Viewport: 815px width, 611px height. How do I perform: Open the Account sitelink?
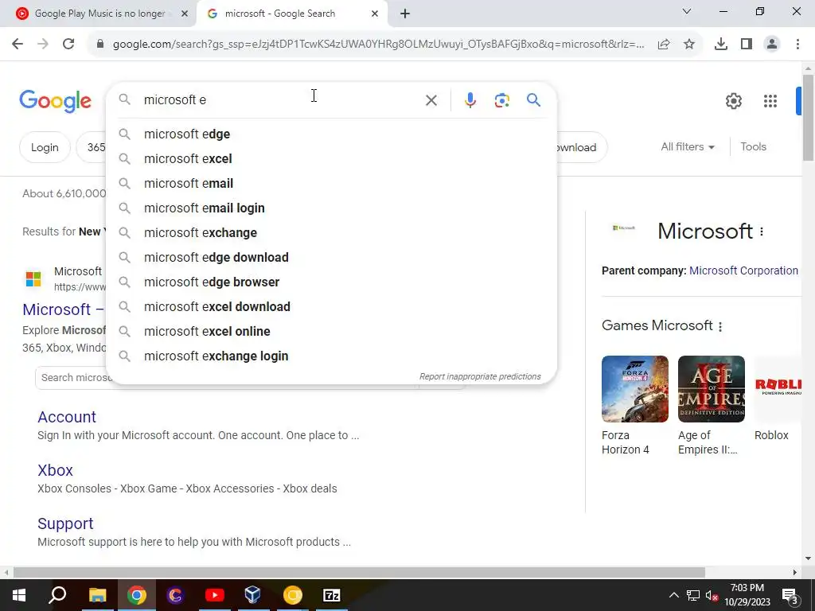coord(67,417)
